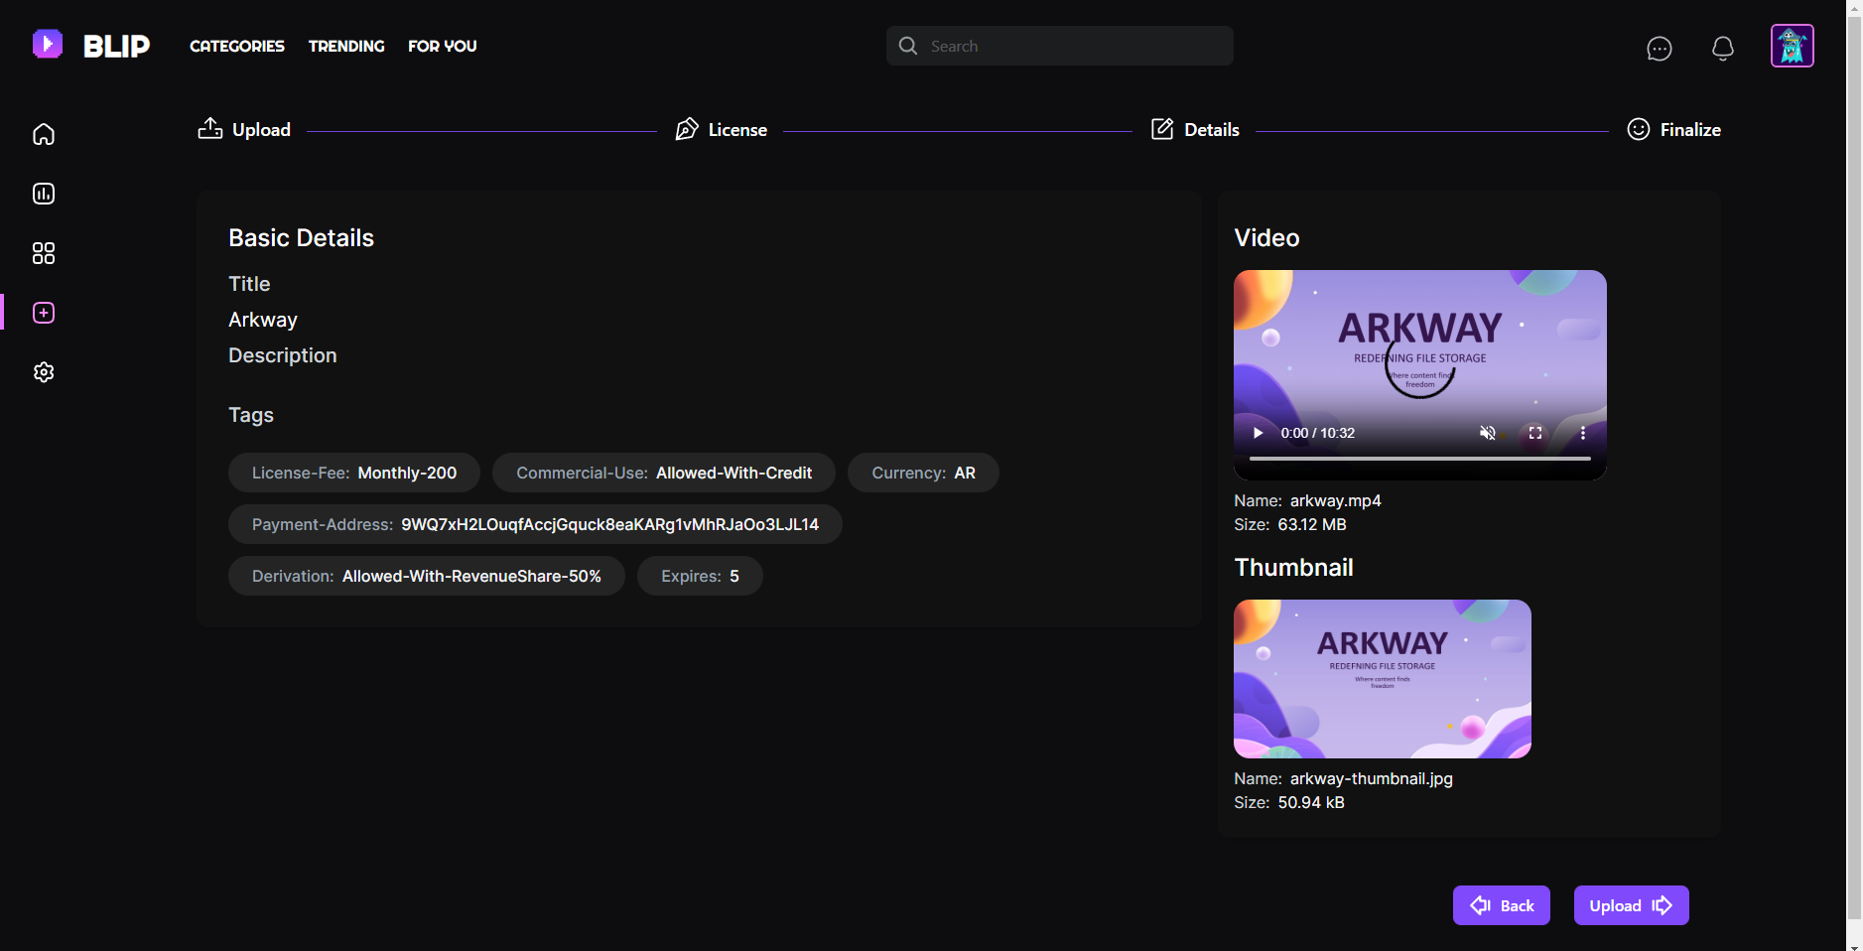
Task: Click the Expires 5 tag
Action: click(700, 576)
